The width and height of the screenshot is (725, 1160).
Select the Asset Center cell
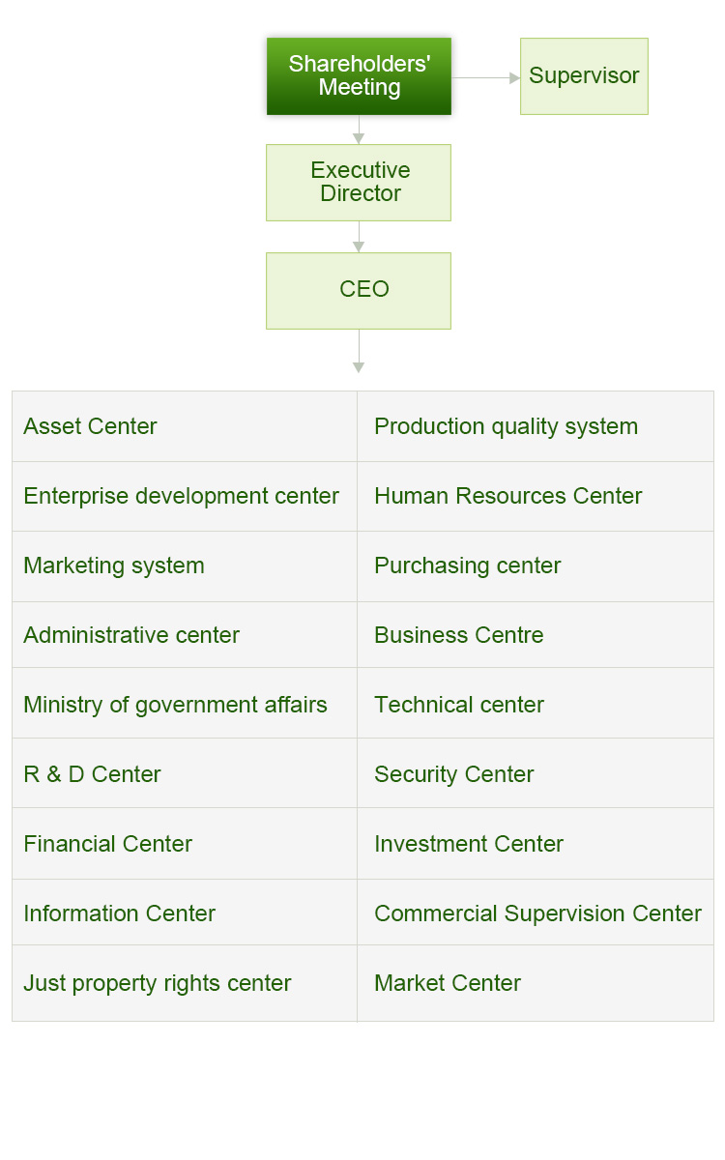(x=185, y=426)
